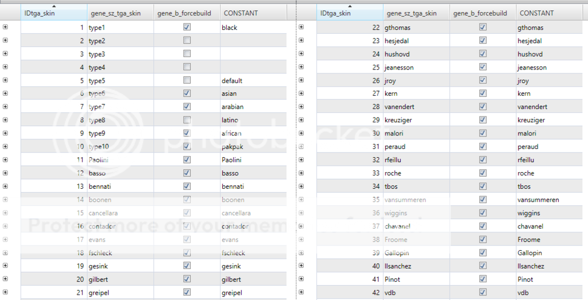Screen dimensions: 588x300
Task: Expand roche row 33 plus icon
Action: pyautogui.click(x=301, y=173)
